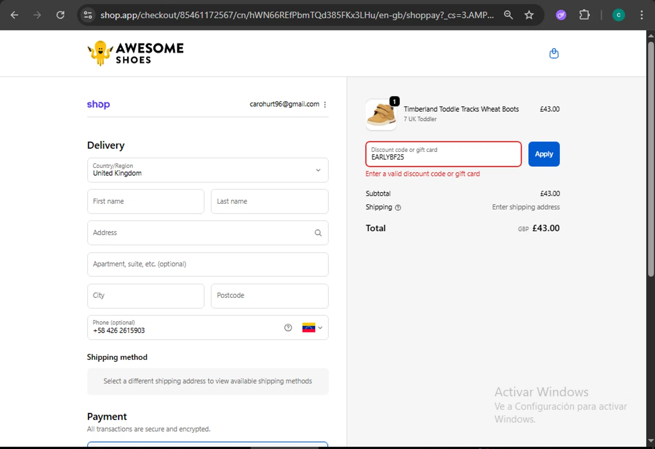Click 'Select a different shipping address' notice
The width and height of the screenshot is (655, 449).
point(208,381)
